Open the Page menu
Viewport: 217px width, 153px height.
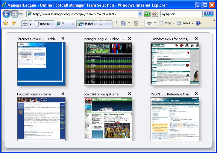pos(166,23)
